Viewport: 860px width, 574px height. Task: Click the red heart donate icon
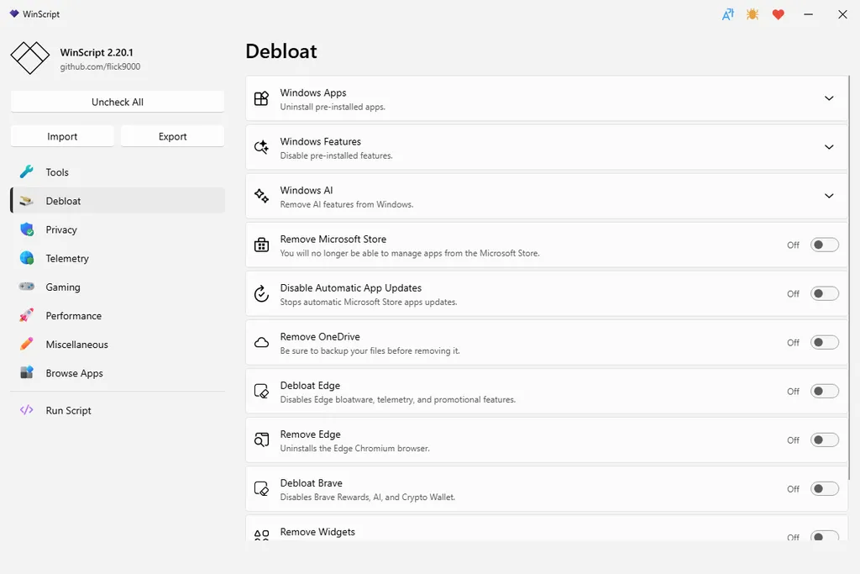coord(778,15)
